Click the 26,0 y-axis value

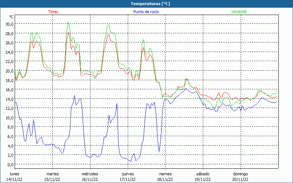point(10,43)
